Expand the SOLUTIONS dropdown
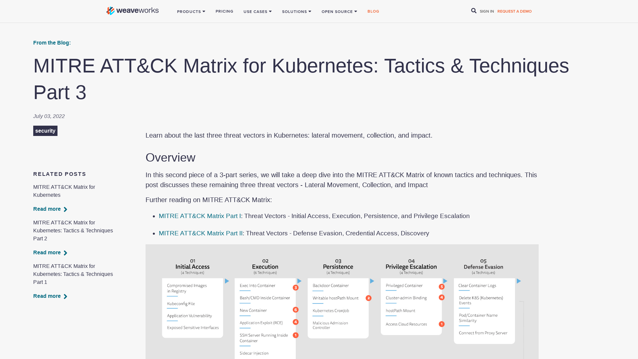Image resolution: width=638 pixels, height=359 pixels. [296, 11]
